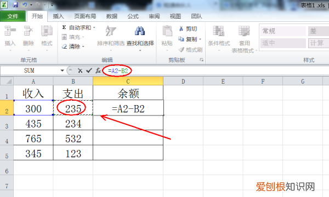Click 自动求和 AutoSum sigma button
Image resolution: width=329 pixels, height=197 pixels.
[76, 27]
